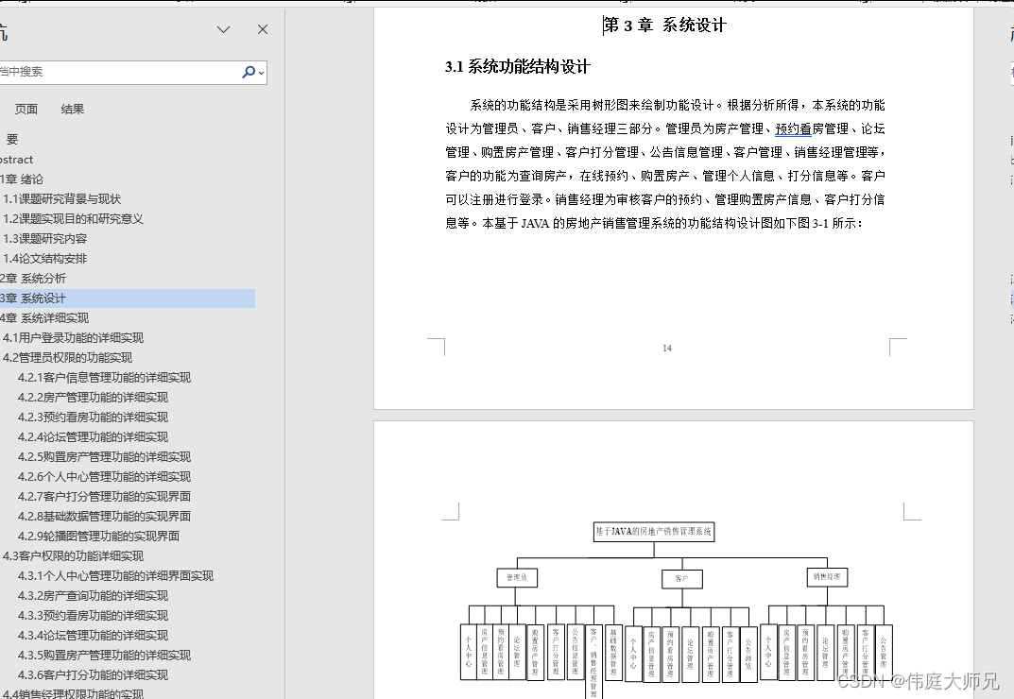Click the underlined 预约看 text in paragraph
The width and height of the screenshot is (1014, 699).
click(794, 128)
